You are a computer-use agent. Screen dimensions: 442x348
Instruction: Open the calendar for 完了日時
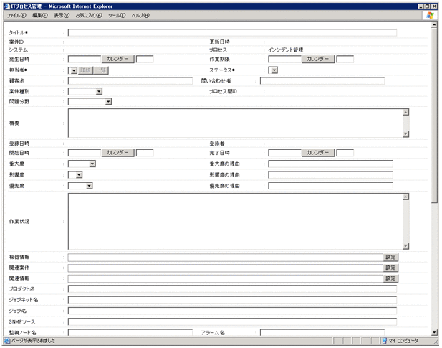318,153
